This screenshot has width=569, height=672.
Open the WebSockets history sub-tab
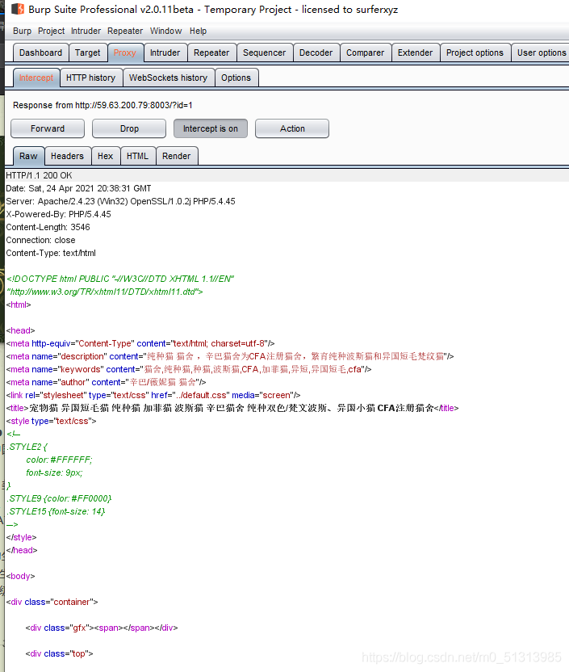[x=168, y=78]
